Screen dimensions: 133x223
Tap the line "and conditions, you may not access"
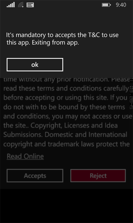[68, 116]
